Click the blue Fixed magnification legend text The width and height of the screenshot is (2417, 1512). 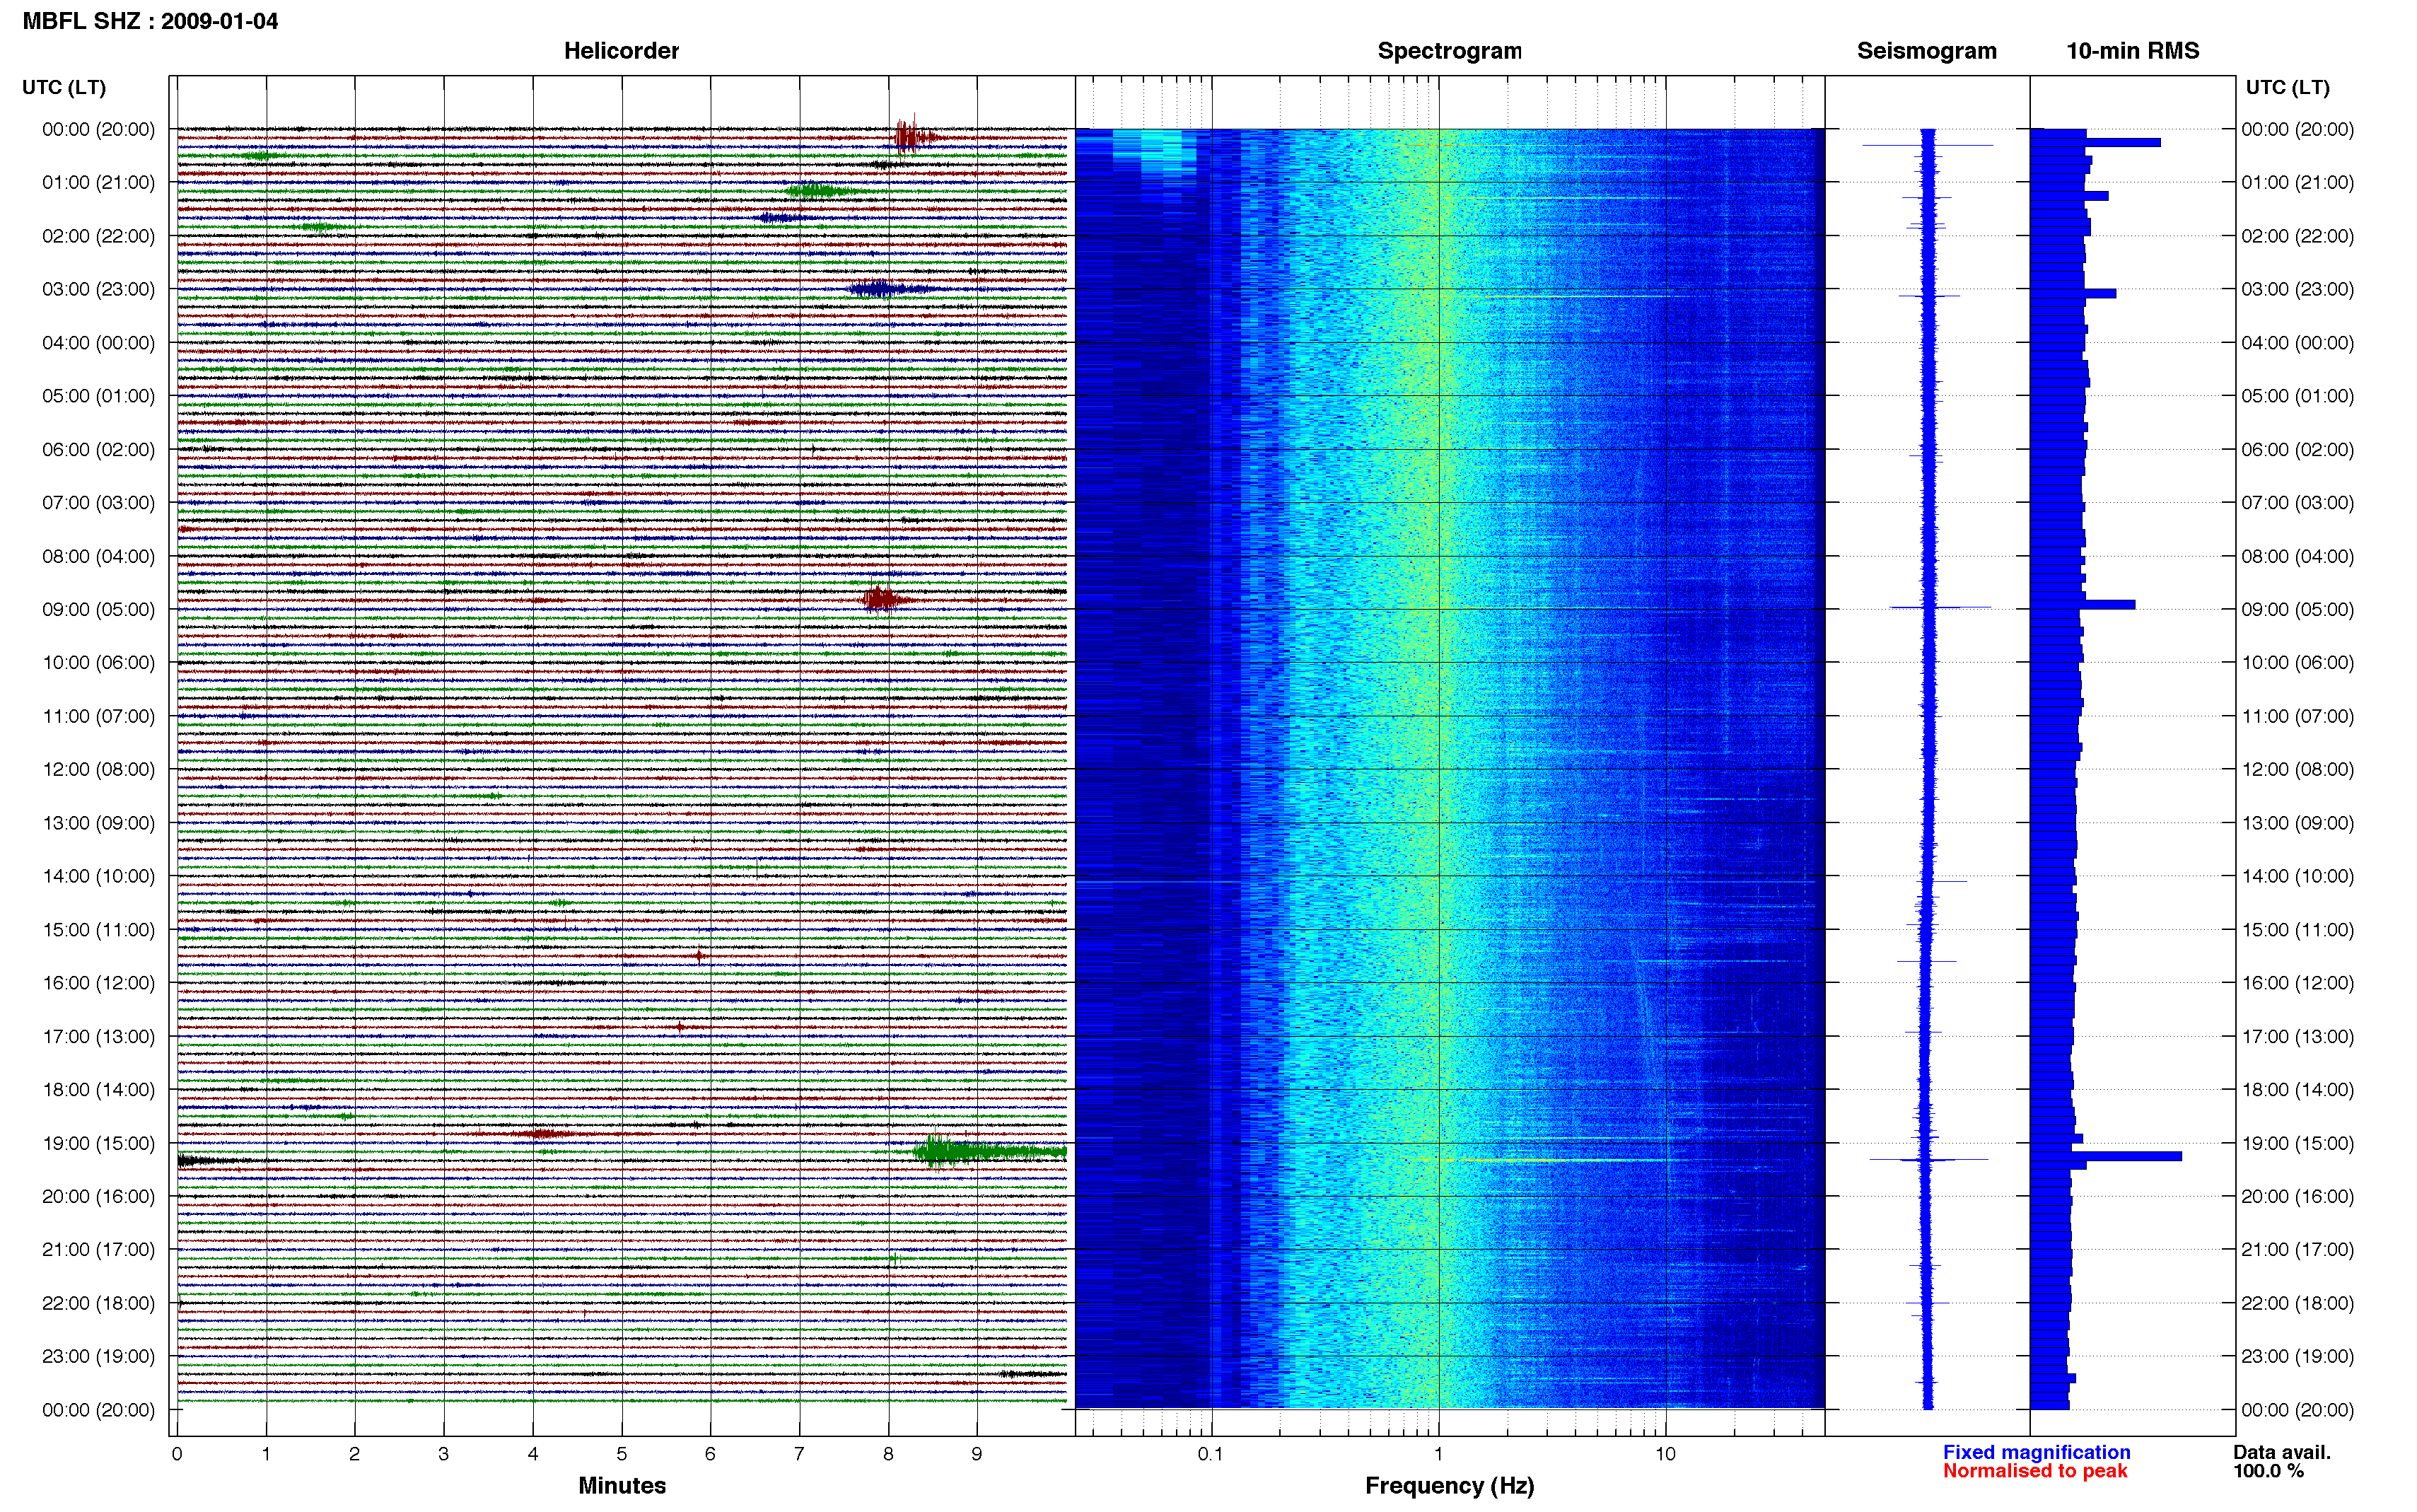tap(2036, 1452)
